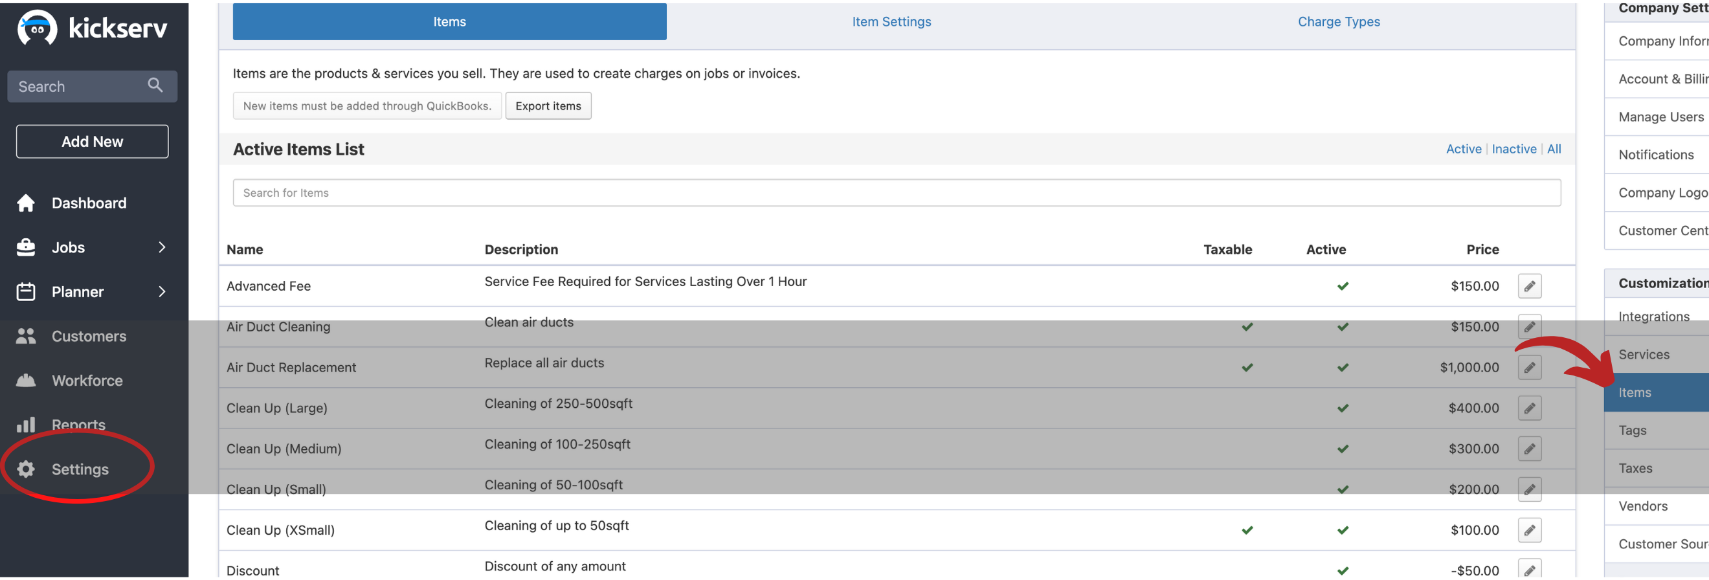Open Dashboard in the sidebar

coord(89,203)
